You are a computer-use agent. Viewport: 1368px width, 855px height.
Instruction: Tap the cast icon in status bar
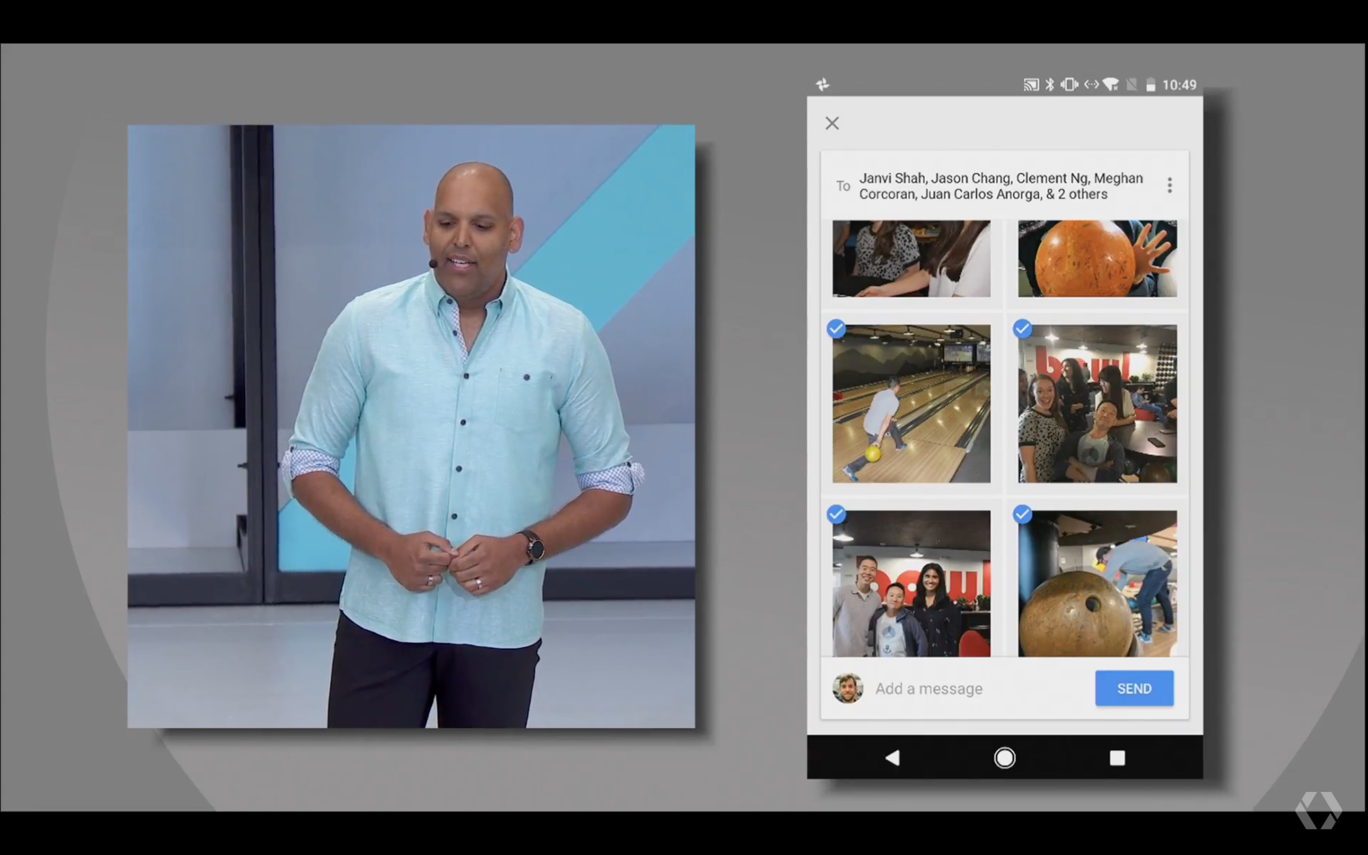coord(1031,85)
